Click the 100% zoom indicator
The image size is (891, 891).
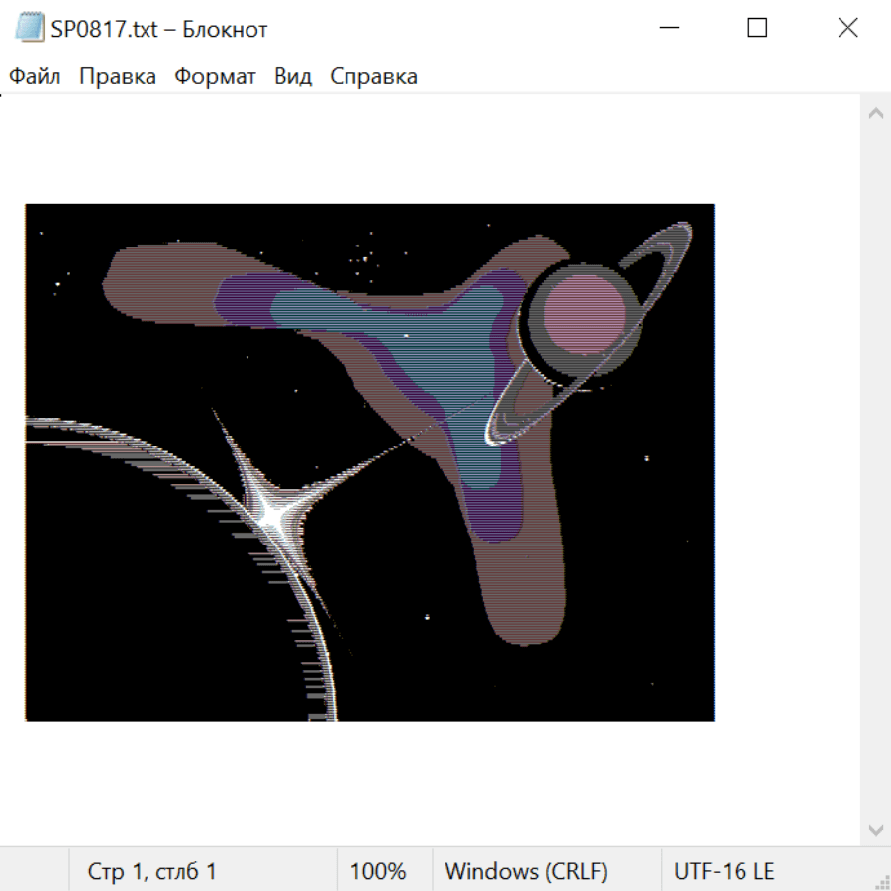[x=378, y=871]
